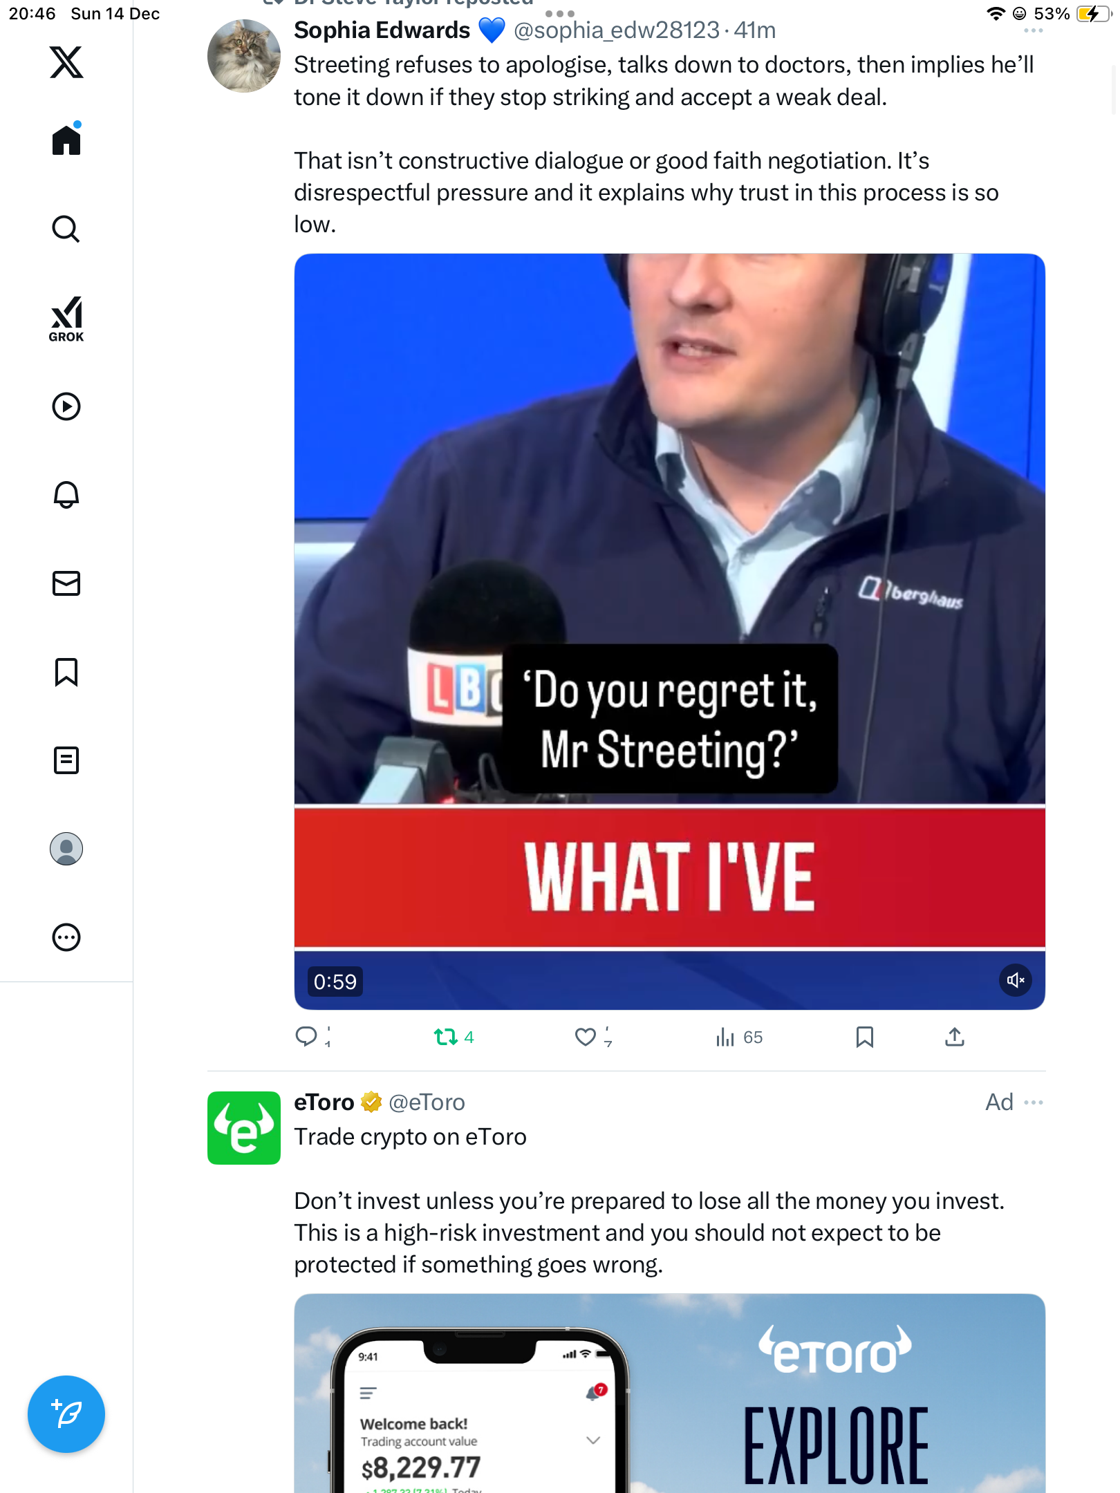Bookmark Sophia Edwards' post
Viewport: 1120px width, 1493px height.
[865, 1037]
